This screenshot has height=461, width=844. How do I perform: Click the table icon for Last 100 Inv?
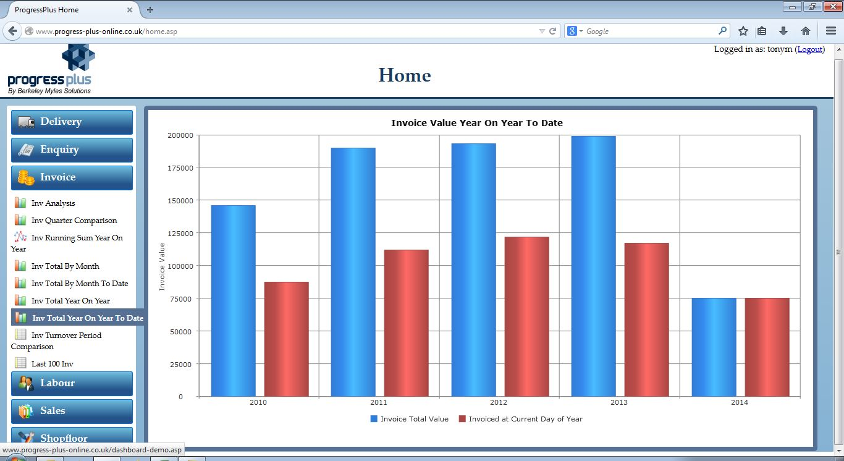[20, 363]
